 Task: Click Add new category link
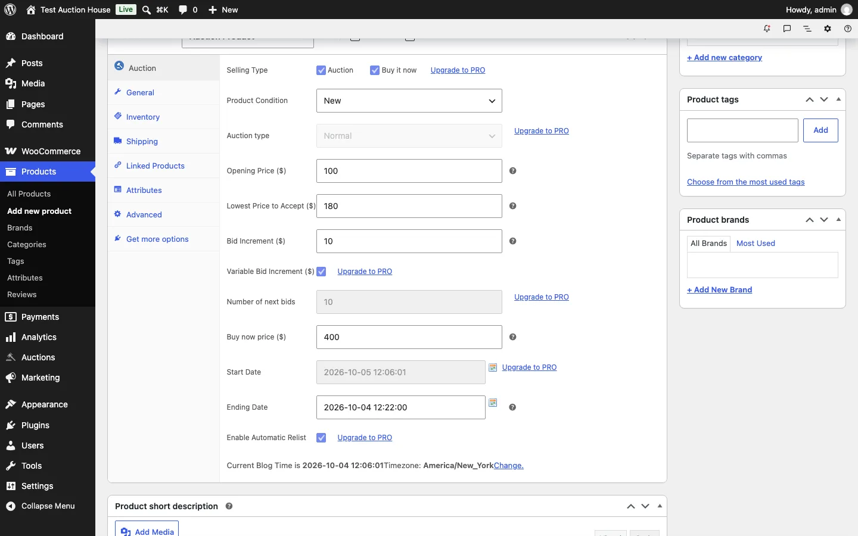tap(725, 58)
